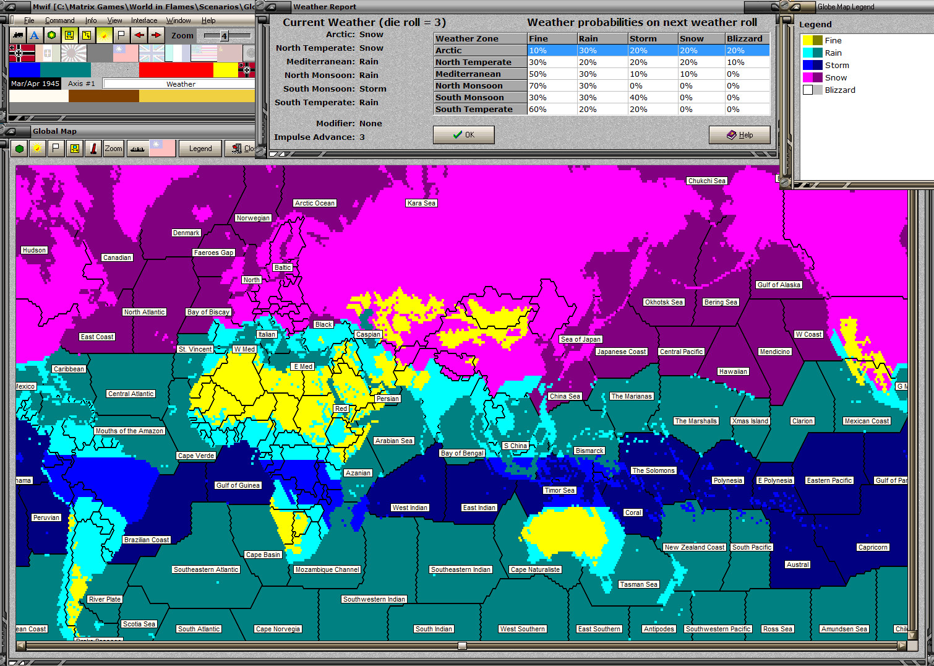Select the South Monsoon row in weather table
934x666 pixels.
tap(602, 98)
